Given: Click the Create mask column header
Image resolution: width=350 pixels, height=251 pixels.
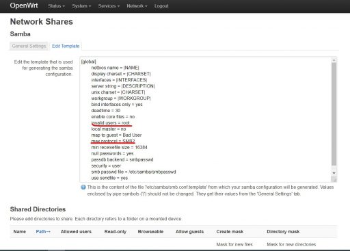Looking at the screenshot, I should (x=230, y=232).
